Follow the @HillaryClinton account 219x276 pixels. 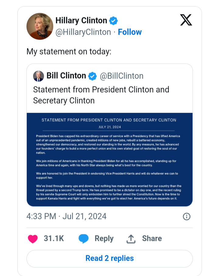pos(130,32)
